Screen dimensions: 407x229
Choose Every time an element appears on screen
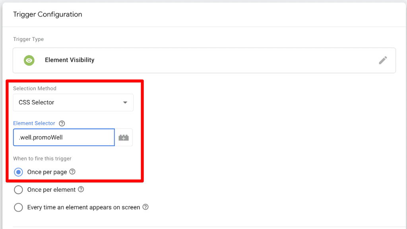tap(18, 207)
